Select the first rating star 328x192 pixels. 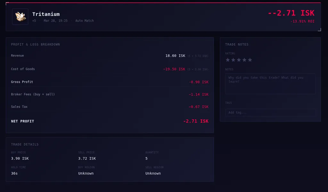[228, 60]
